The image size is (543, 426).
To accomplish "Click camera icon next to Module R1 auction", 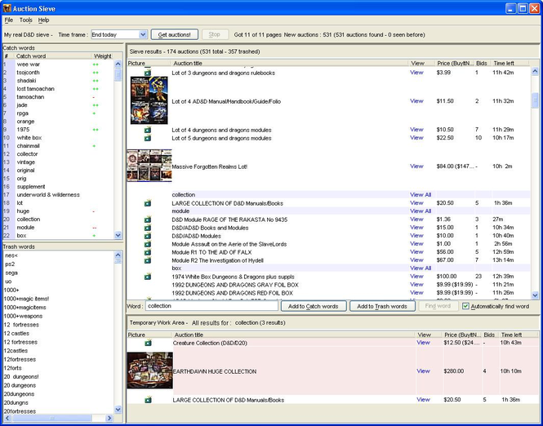I will pos(148,252).
